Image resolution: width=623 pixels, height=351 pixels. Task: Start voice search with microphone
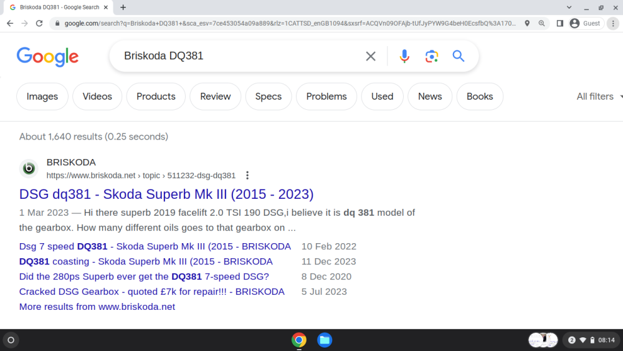tap(404, 56)
